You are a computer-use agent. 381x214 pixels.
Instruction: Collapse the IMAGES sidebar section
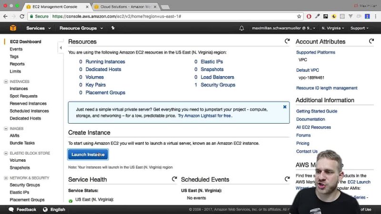point(6,128)
